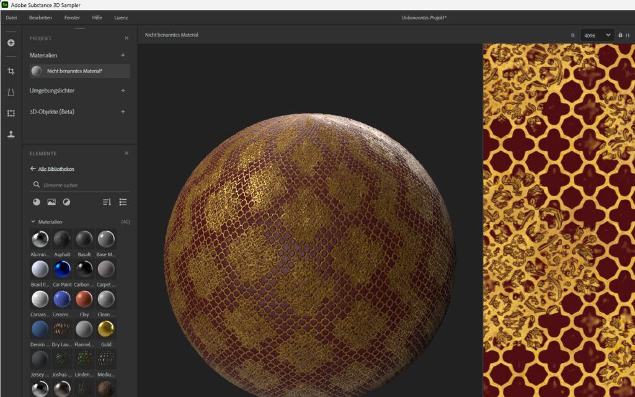Open the 4096 width resolution dropdown
The height and width of the screenshot is (397, 635).
coord(597,35)
